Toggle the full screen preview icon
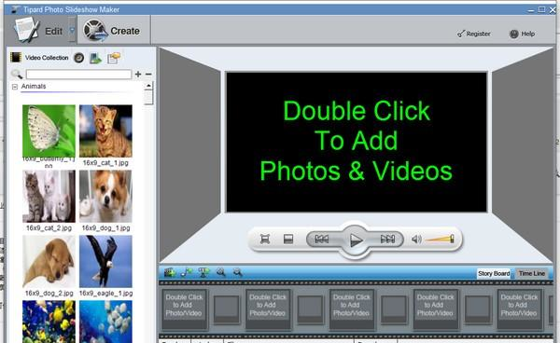Viewport: 560px width, 343px height. pos(265,239)
